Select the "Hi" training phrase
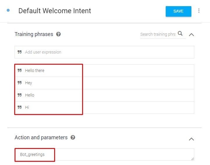The height and width of the screenshot is (165, 210). click(x=27, y=107)
